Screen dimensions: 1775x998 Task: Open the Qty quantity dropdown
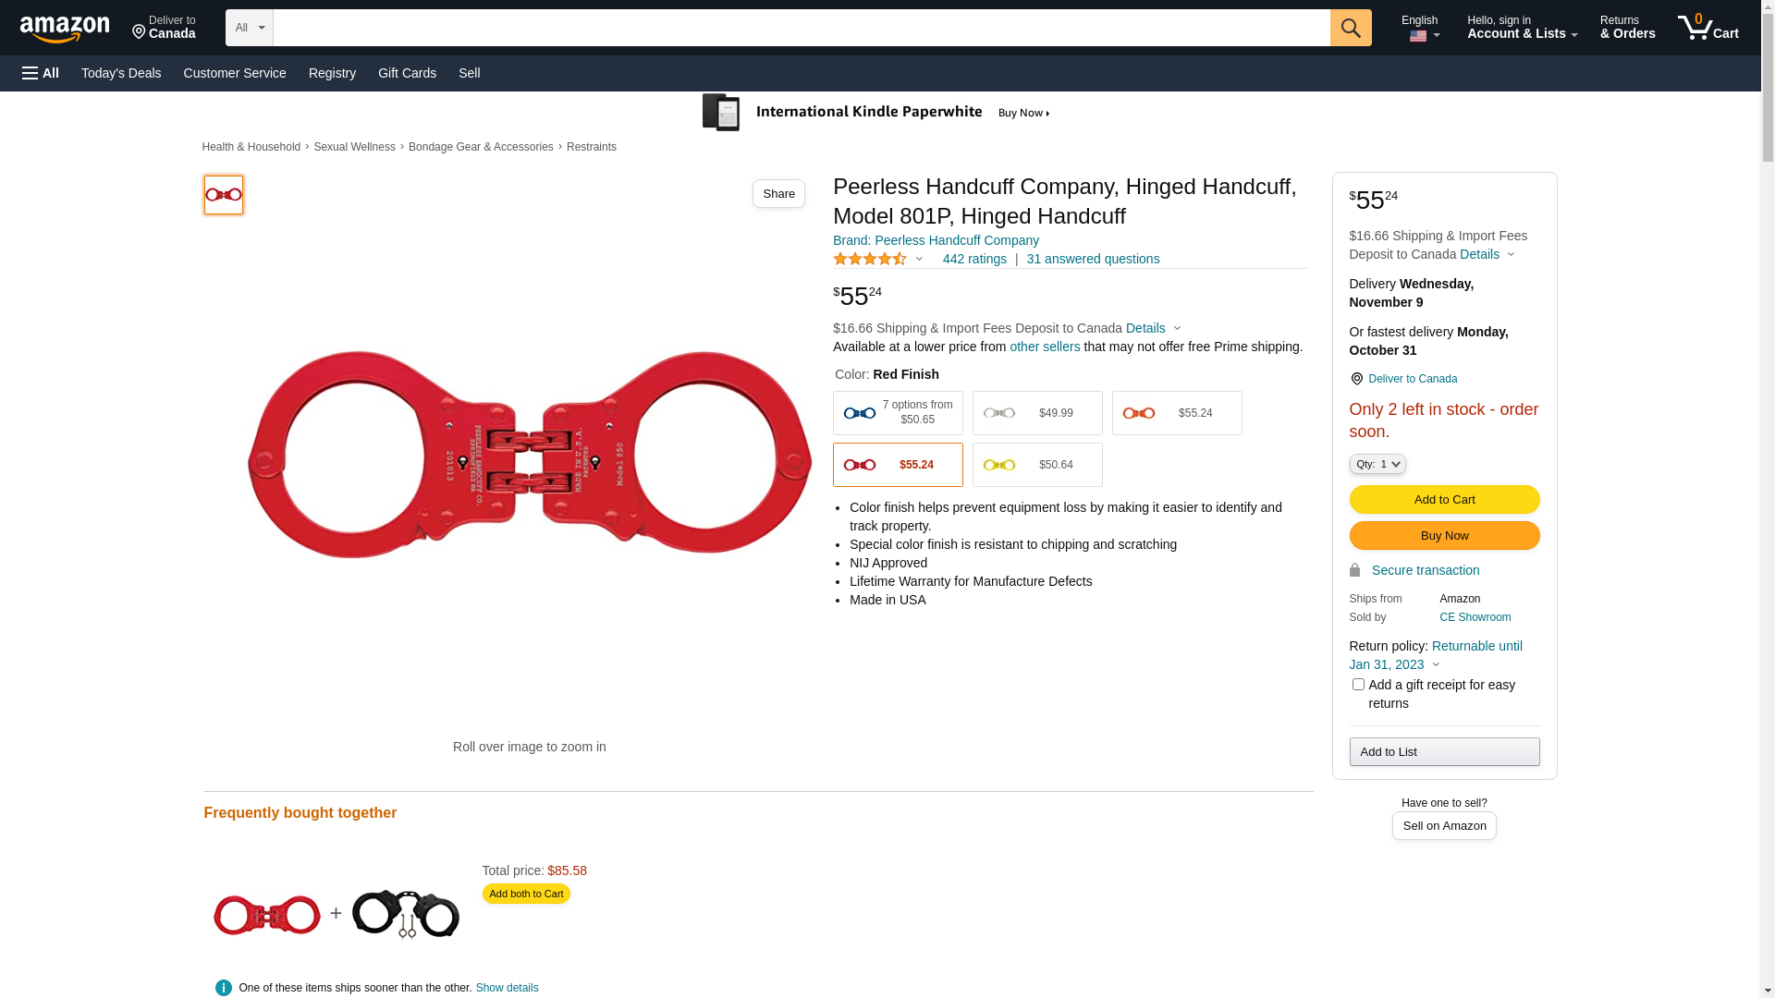click(1377, 464)
